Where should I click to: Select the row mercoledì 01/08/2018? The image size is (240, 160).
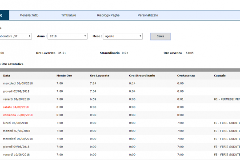point(120,84)
